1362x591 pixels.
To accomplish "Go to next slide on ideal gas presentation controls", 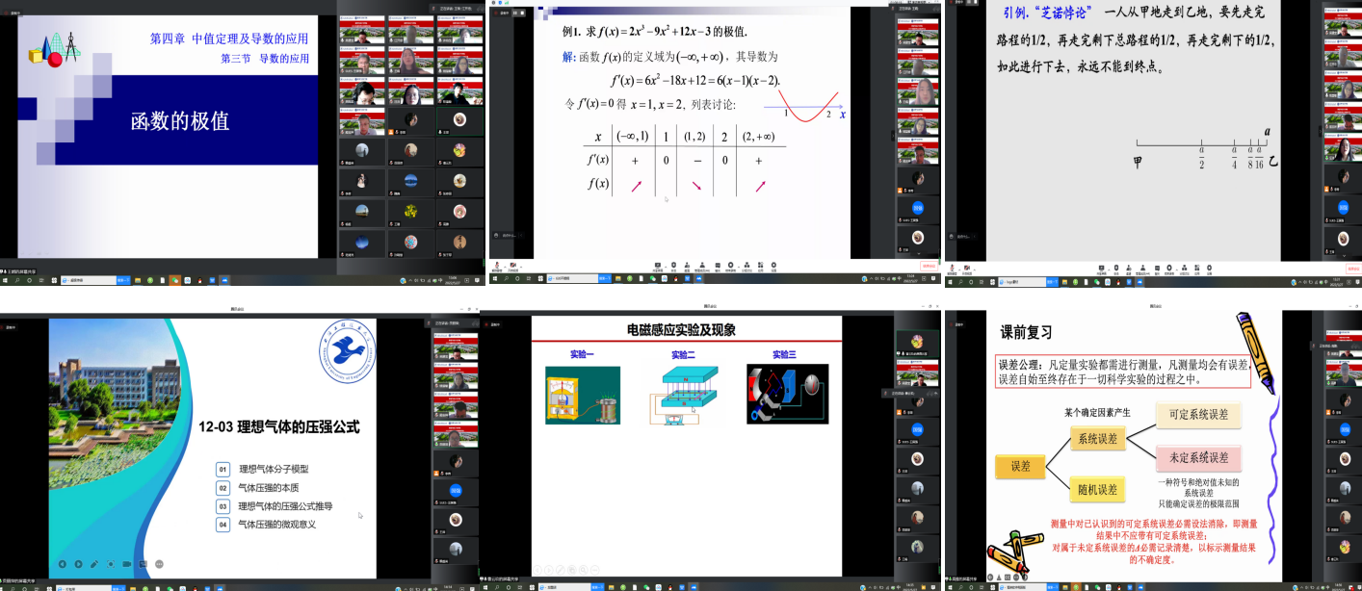I will tap(77, 563).
